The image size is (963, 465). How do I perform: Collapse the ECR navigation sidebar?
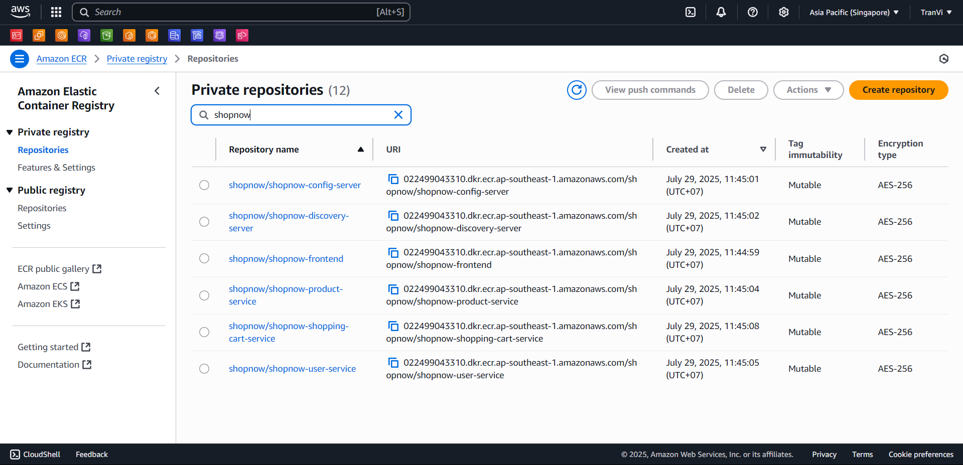click(157, 91)
